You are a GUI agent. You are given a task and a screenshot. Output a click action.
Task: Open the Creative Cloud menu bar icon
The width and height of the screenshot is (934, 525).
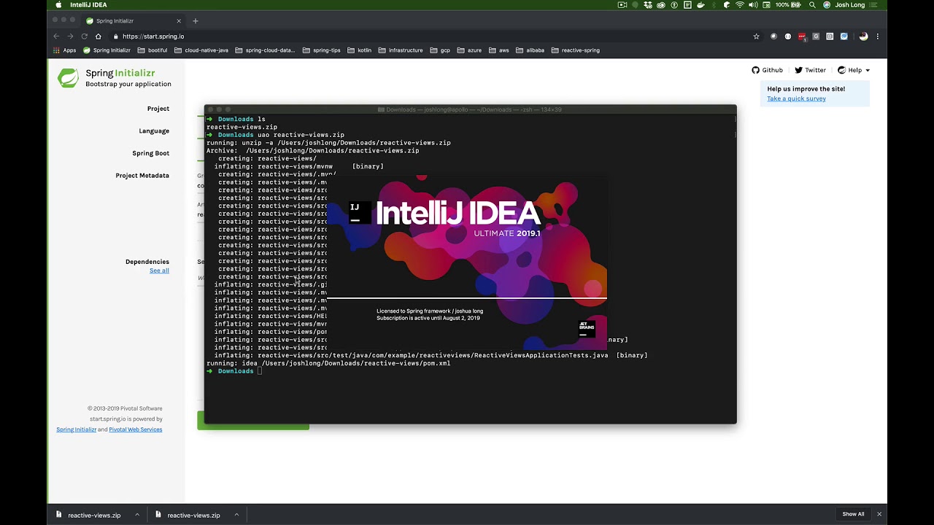click(x=661, y=5)
